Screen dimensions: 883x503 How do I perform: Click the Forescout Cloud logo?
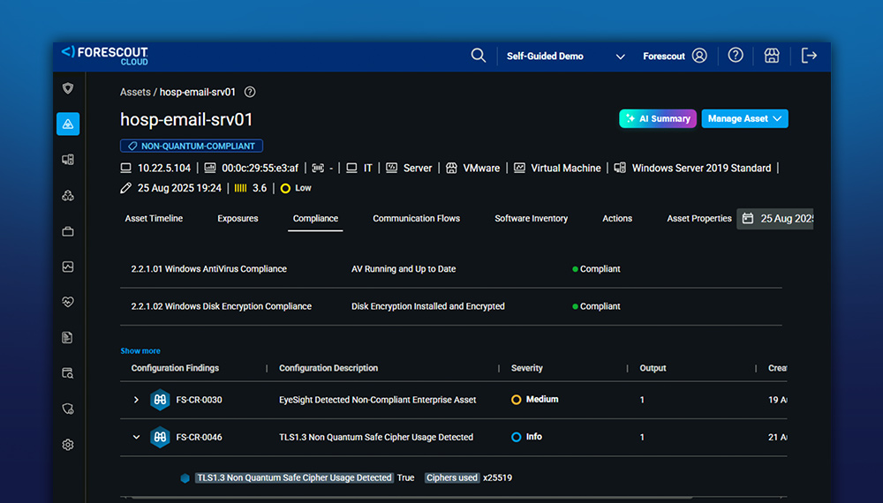105,56
